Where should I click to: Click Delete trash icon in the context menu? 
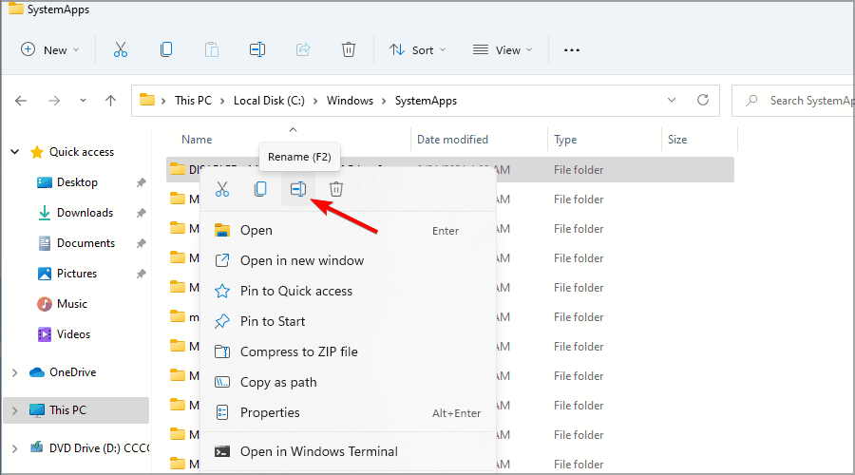(x=336, y=189)
